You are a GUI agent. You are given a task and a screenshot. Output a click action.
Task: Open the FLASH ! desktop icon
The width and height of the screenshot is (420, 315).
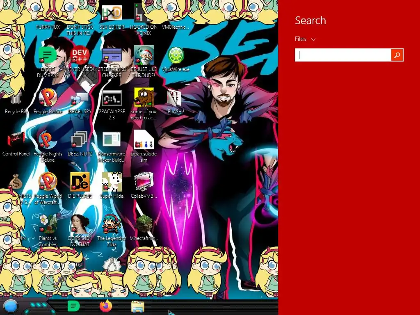point(174,98)
